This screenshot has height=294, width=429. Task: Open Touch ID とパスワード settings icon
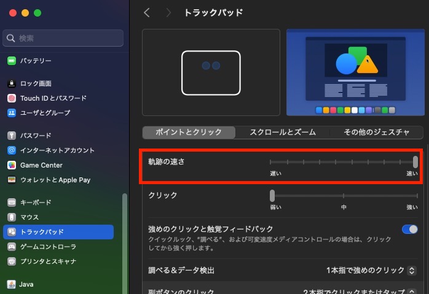[11, 98]
